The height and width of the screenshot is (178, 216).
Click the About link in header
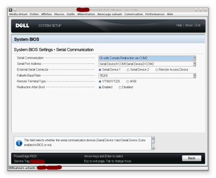[x=189, y=25]
